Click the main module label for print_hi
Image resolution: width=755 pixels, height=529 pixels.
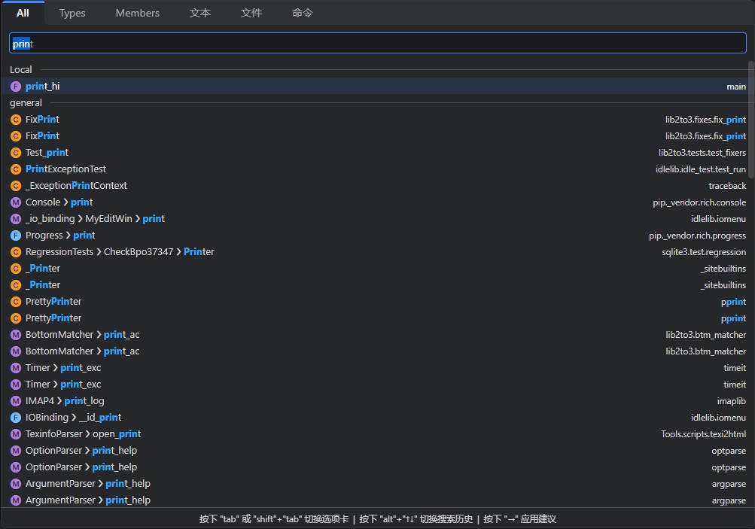click(x=735, y=87)
